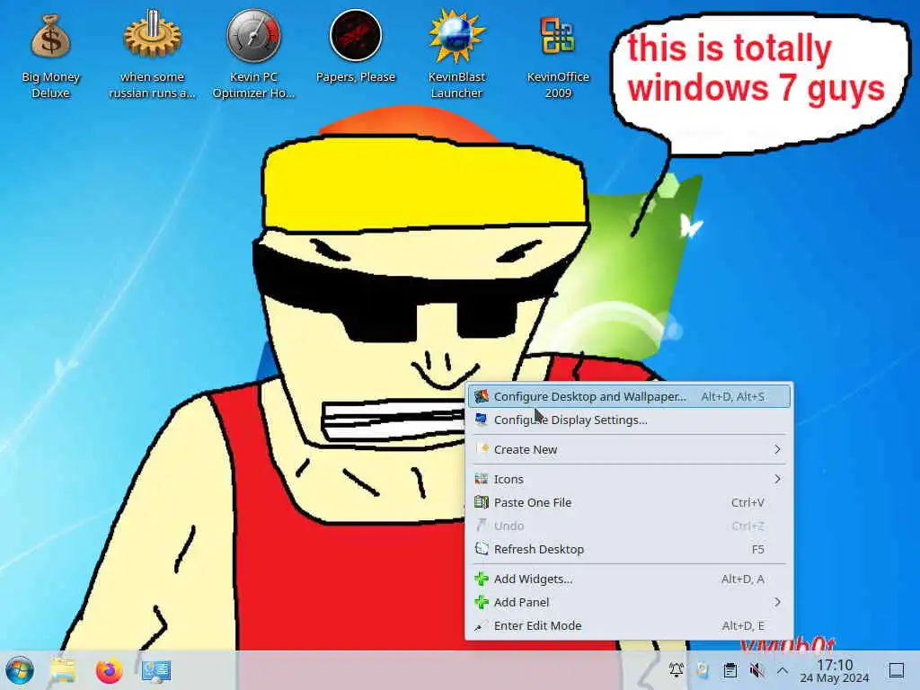Show hidden tray icons arrow
Screen dimensions: 920x690
pyautogui.click(x=783, y=670)
